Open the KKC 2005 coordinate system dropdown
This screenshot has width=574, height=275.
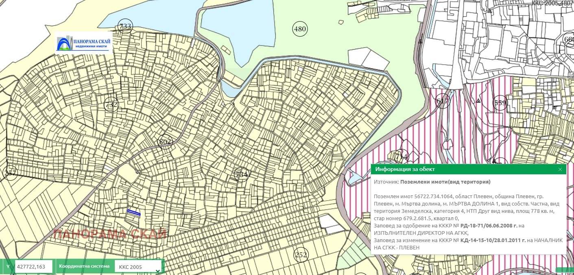point(137,267)
